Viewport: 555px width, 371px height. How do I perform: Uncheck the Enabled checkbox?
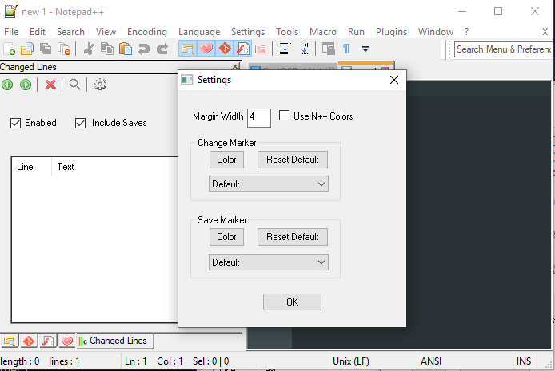(15, 123)
